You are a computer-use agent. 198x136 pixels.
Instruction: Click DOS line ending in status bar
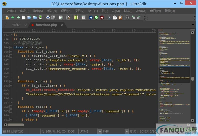71,131
